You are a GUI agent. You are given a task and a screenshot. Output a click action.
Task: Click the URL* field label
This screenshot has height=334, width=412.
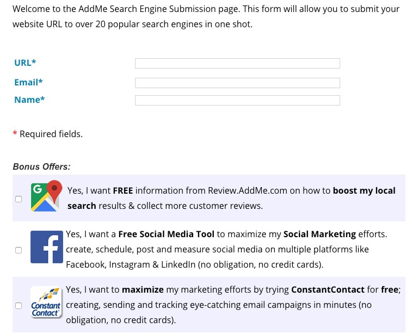25,63
